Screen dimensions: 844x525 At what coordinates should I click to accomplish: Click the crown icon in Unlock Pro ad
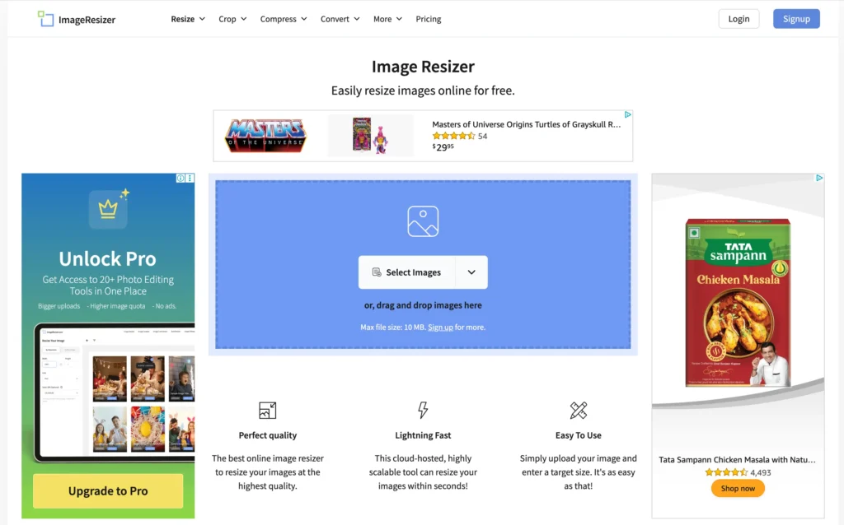108,208
